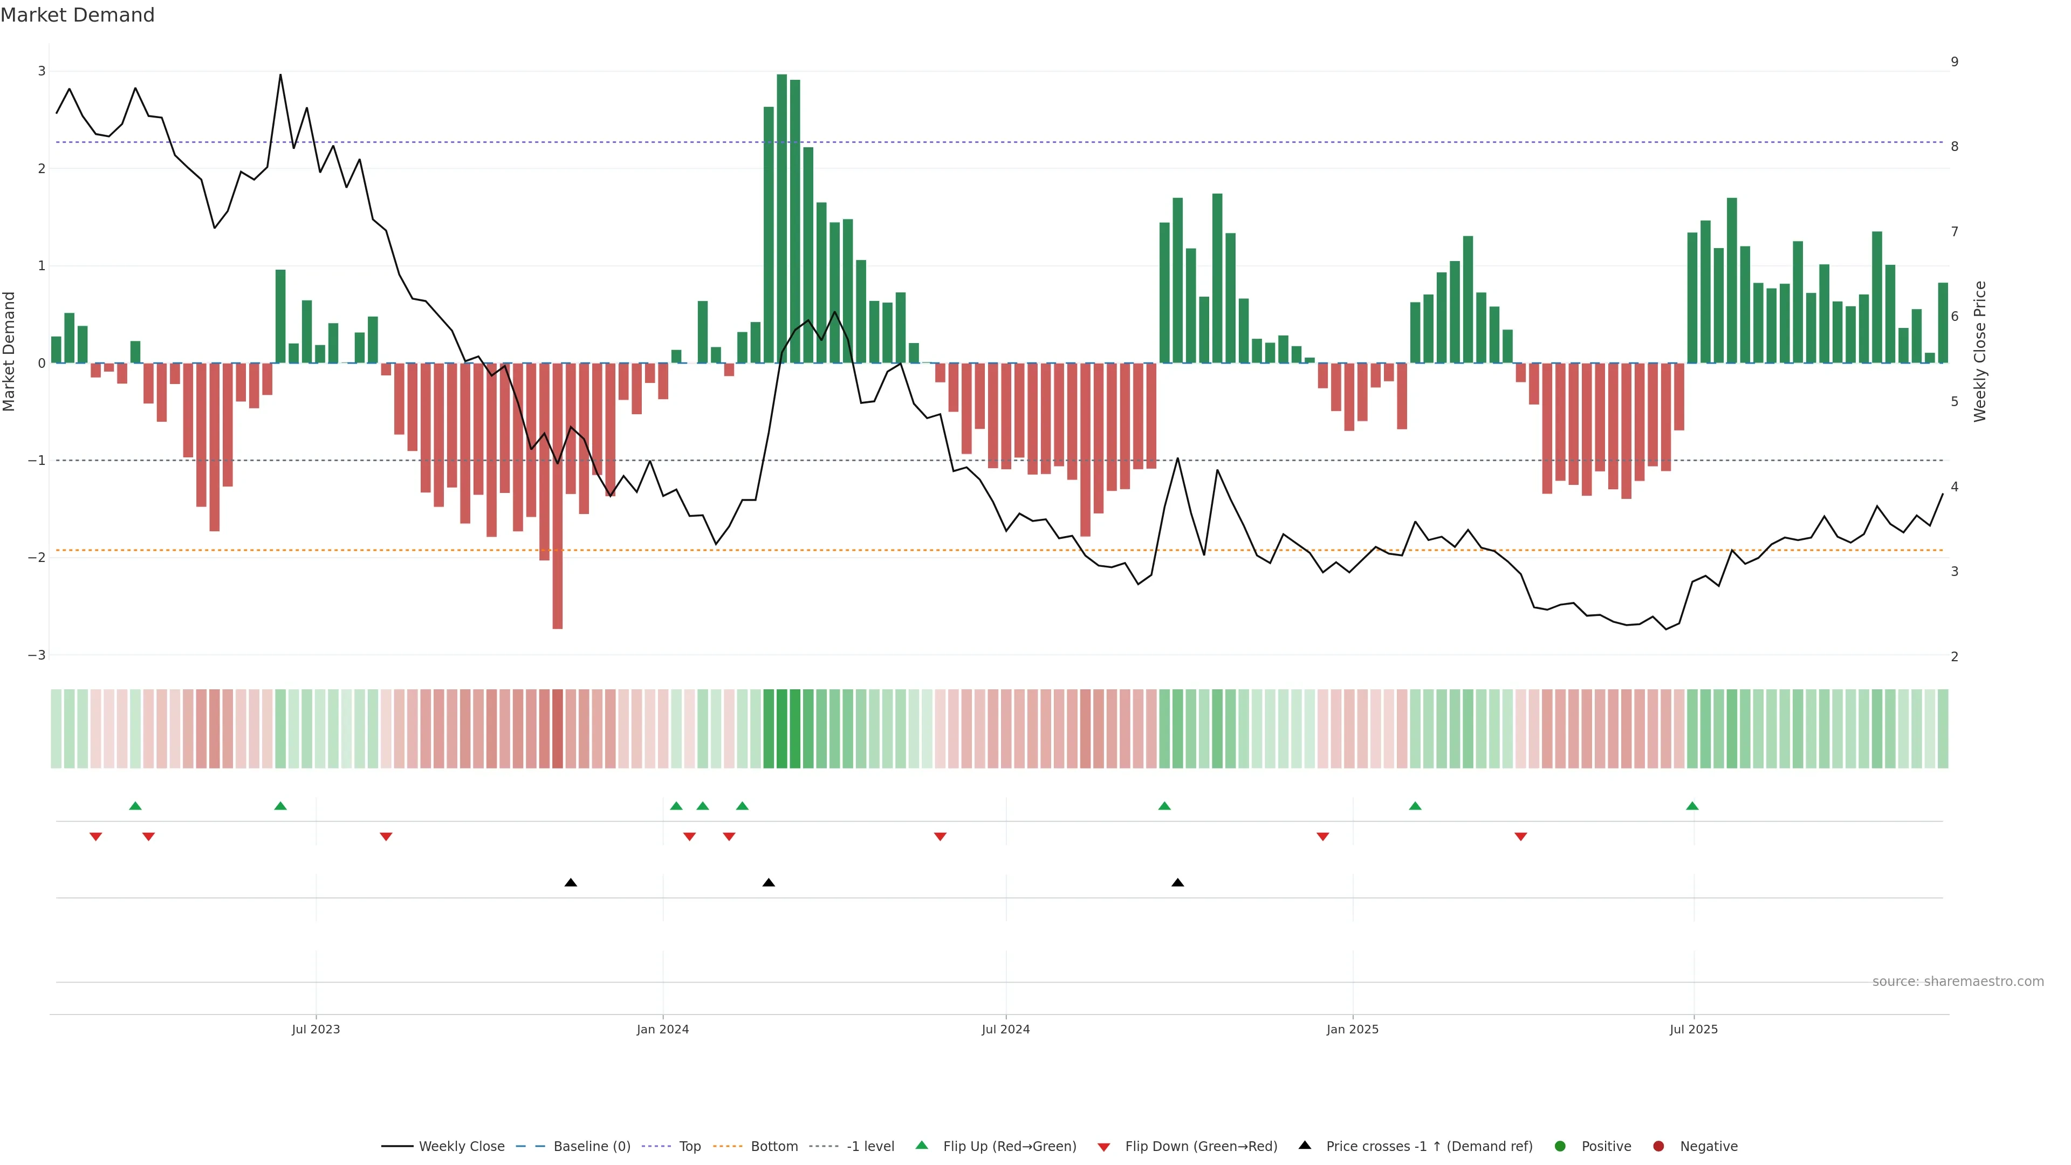Click the black Price crosses -1 legend triangle
Image resolution: width=2071 pixels, height=1165 pixels.
pos(1305,1146)
